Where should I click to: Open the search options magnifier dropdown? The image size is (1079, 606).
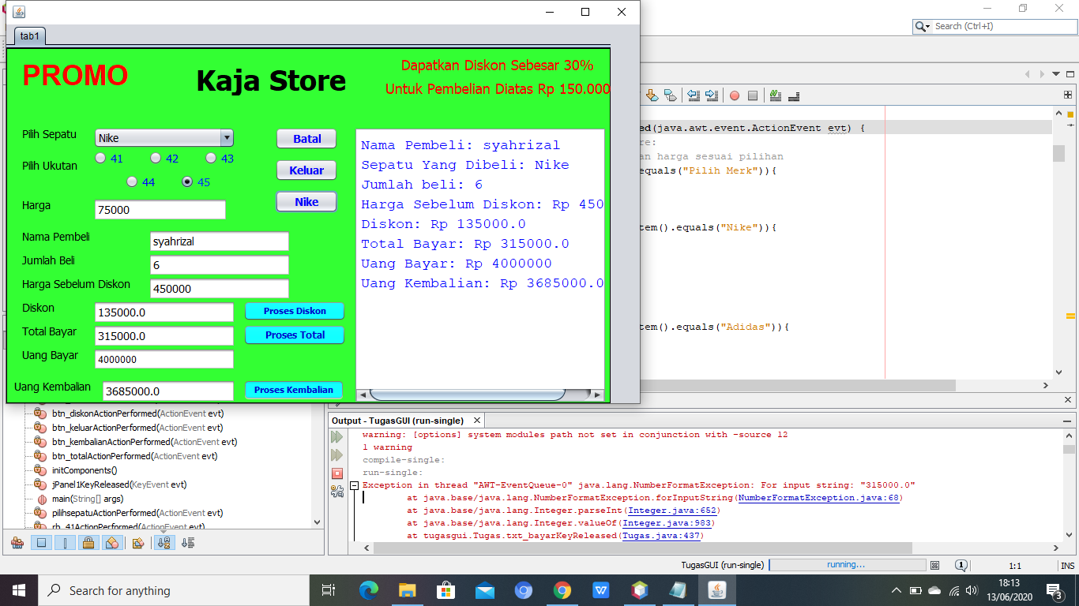tap(923, 26)
